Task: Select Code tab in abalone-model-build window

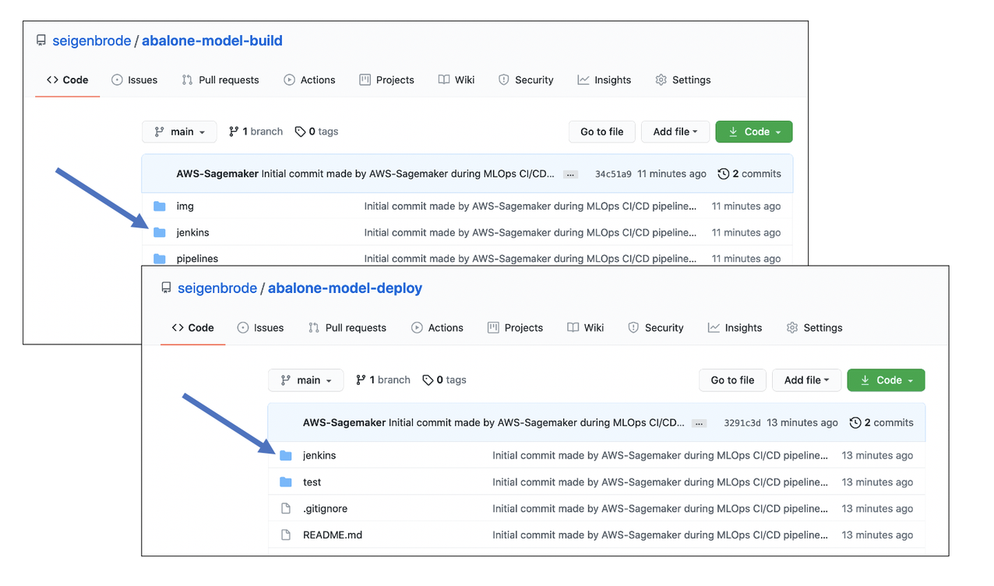Action: [x=68, y=79]
